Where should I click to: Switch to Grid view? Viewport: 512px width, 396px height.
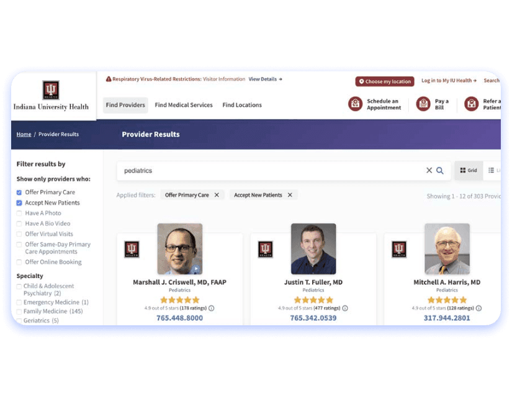click(x=469, y=171)
